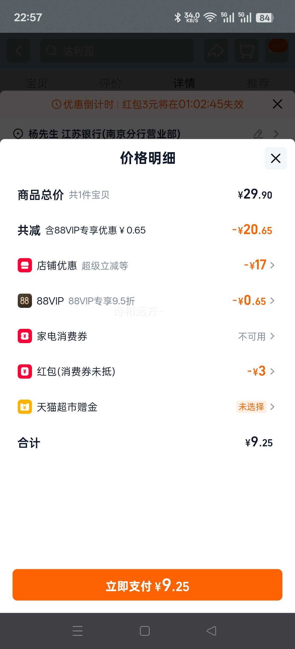Tap the 家电消费券 coupon icon
The width and height of the screenshot is (295, 649).
(25, 336)
